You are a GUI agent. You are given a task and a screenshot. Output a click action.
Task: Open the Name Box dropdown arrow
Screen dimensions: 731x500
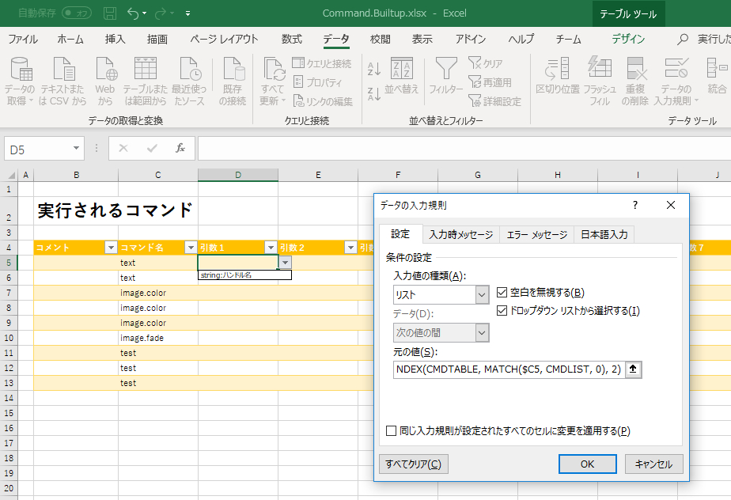(76, 148)
